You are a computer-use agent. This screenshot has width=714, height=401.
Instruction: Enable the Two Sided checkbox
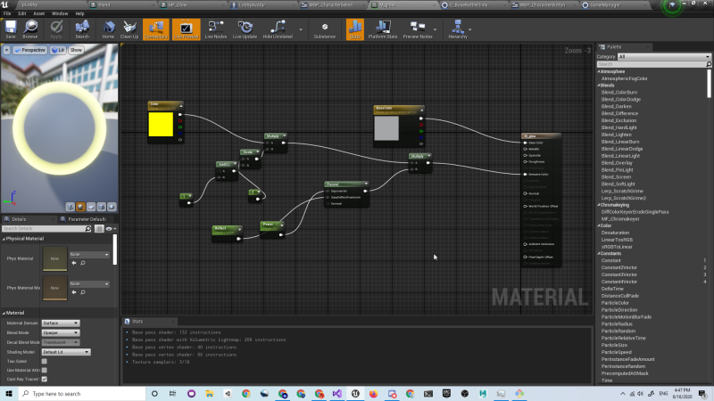(x=44, y=361)
